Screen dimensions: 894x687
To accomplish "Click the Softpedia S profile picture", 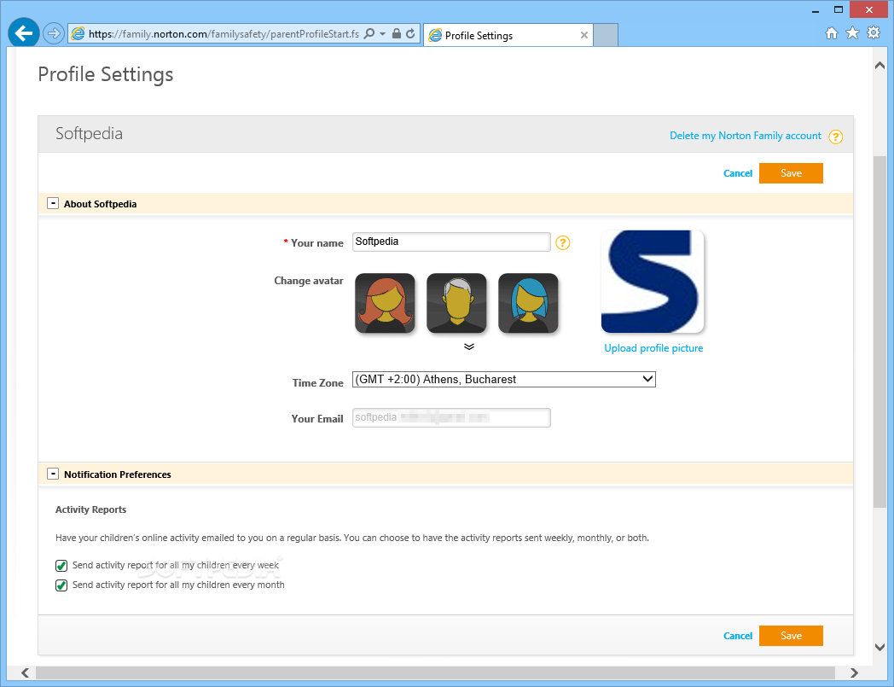I will 653,282.
